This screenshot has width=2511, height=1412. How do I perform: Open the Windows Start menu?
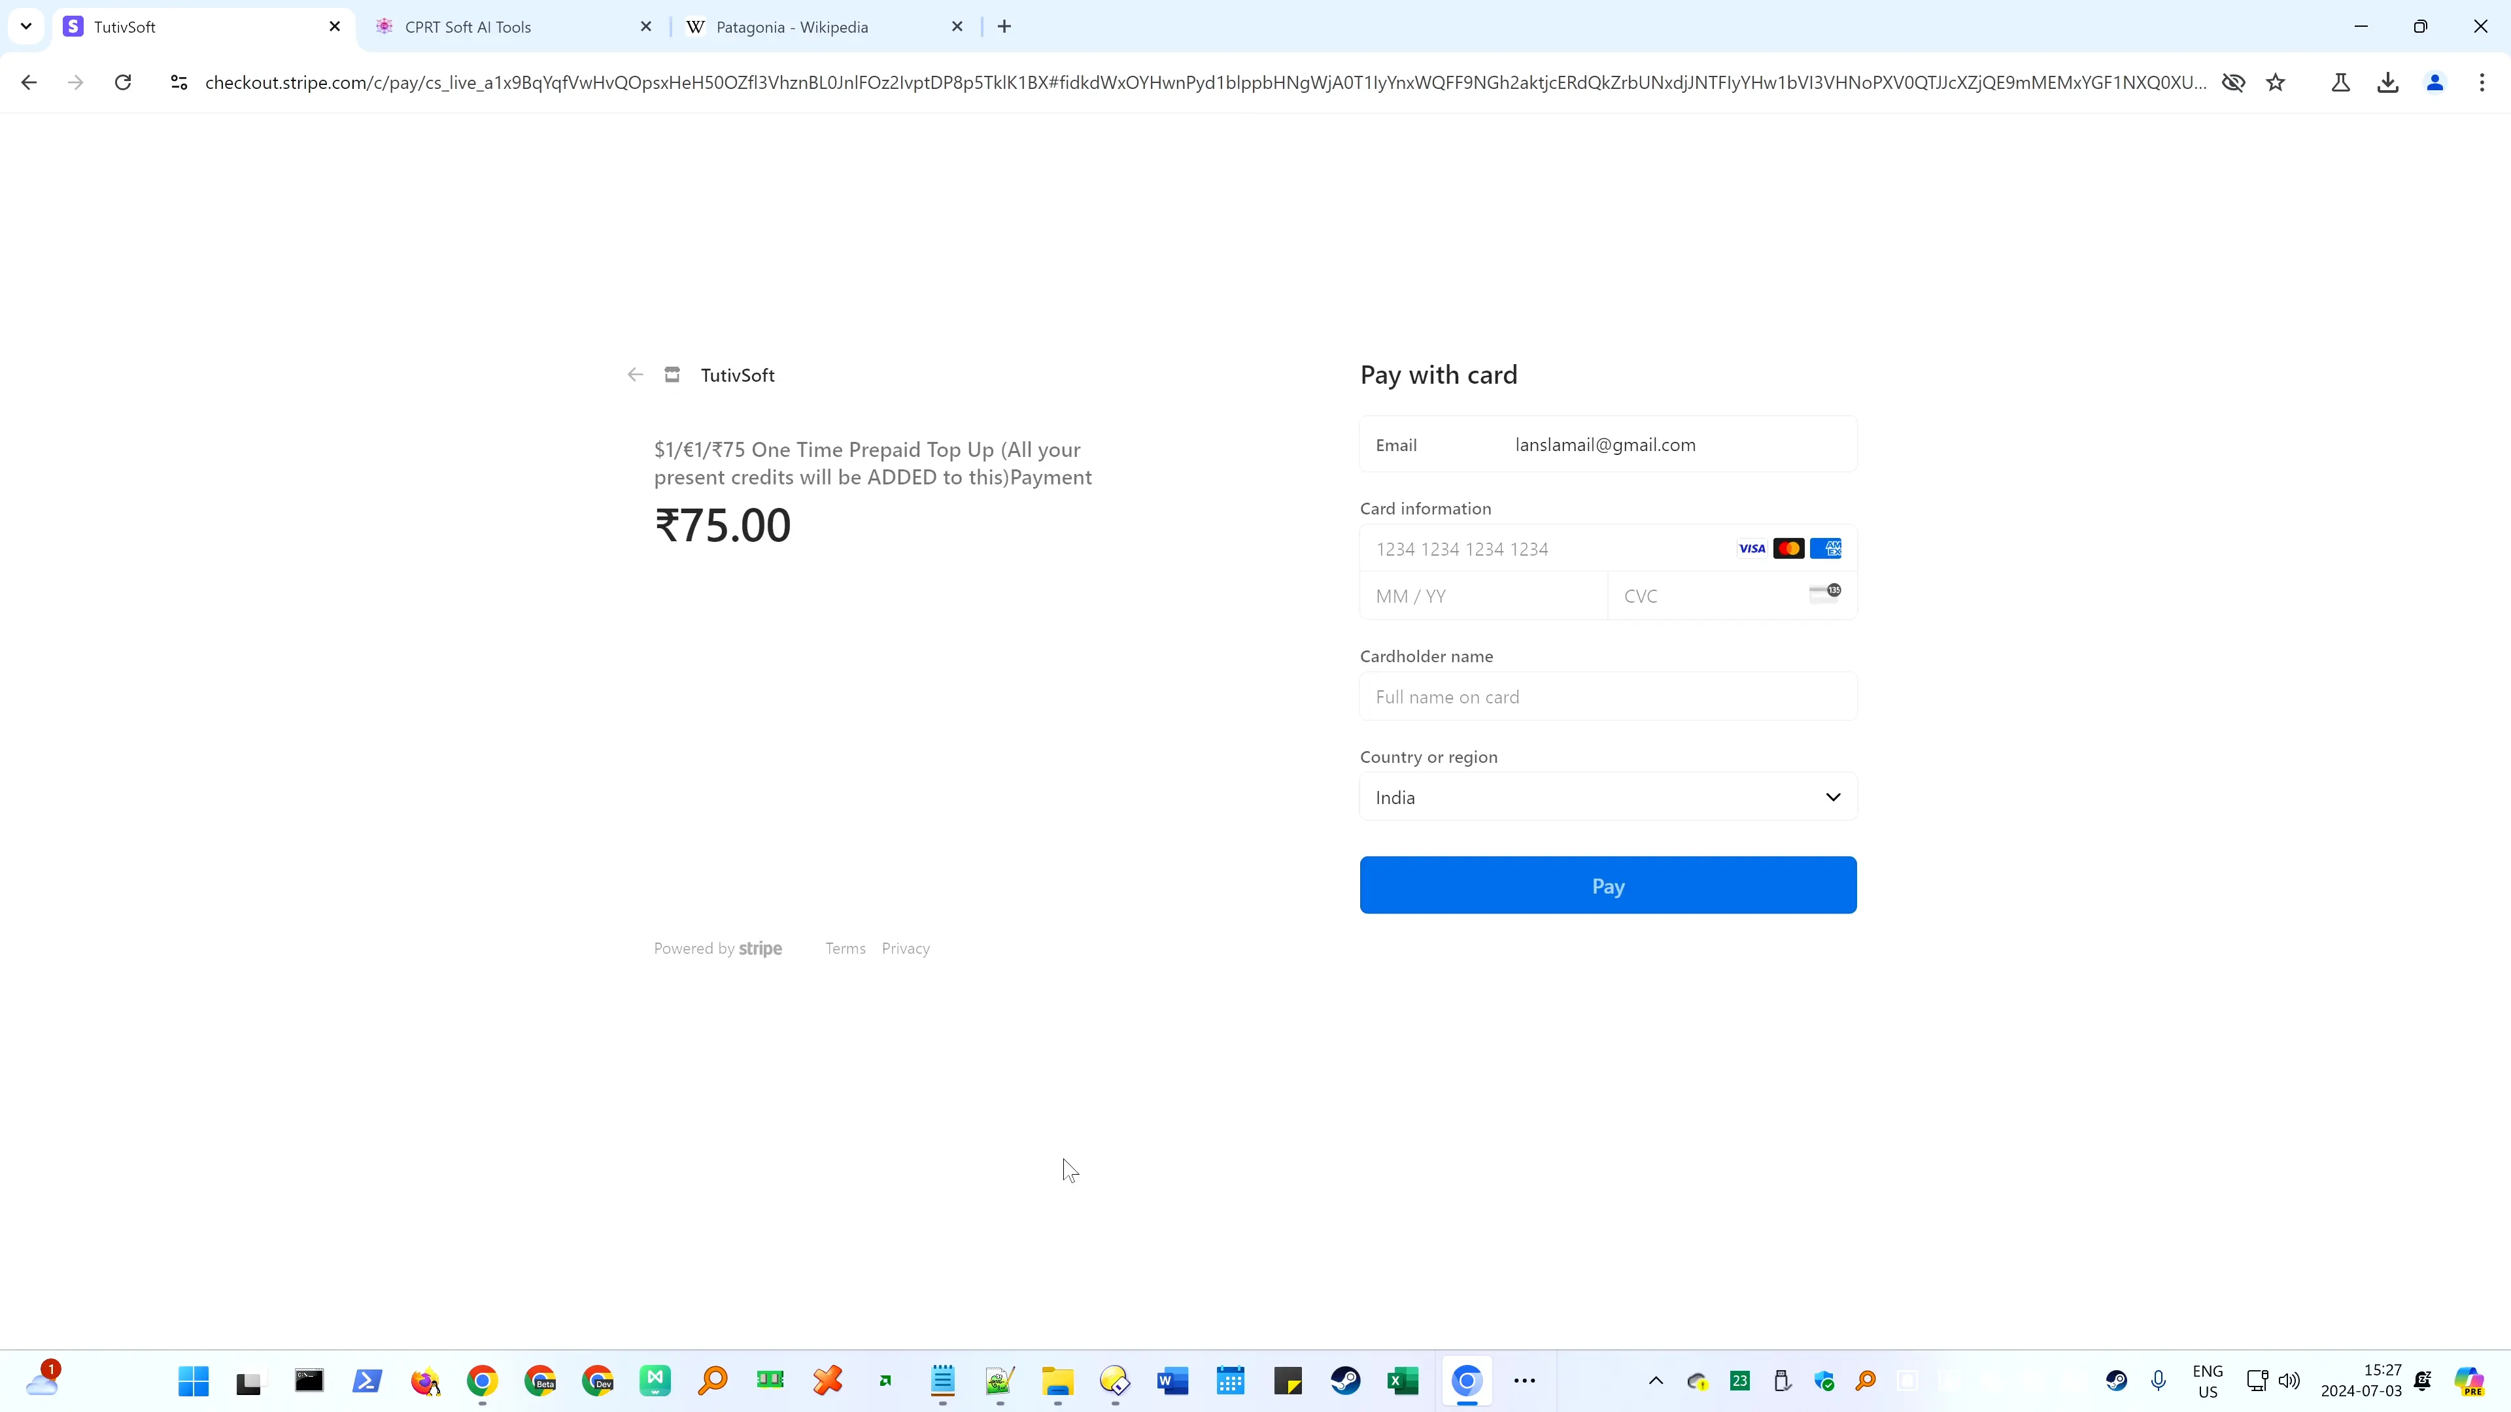[193, 1381]
